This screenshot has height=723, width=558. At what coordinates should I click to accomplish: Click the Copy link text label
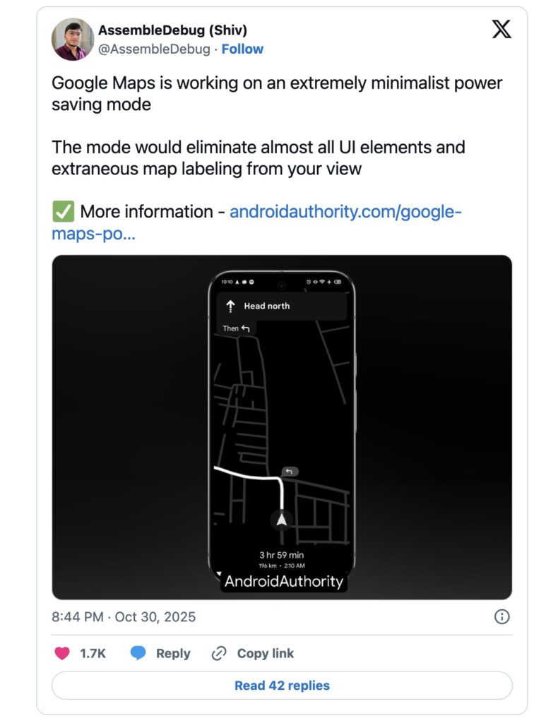[266, 653]
